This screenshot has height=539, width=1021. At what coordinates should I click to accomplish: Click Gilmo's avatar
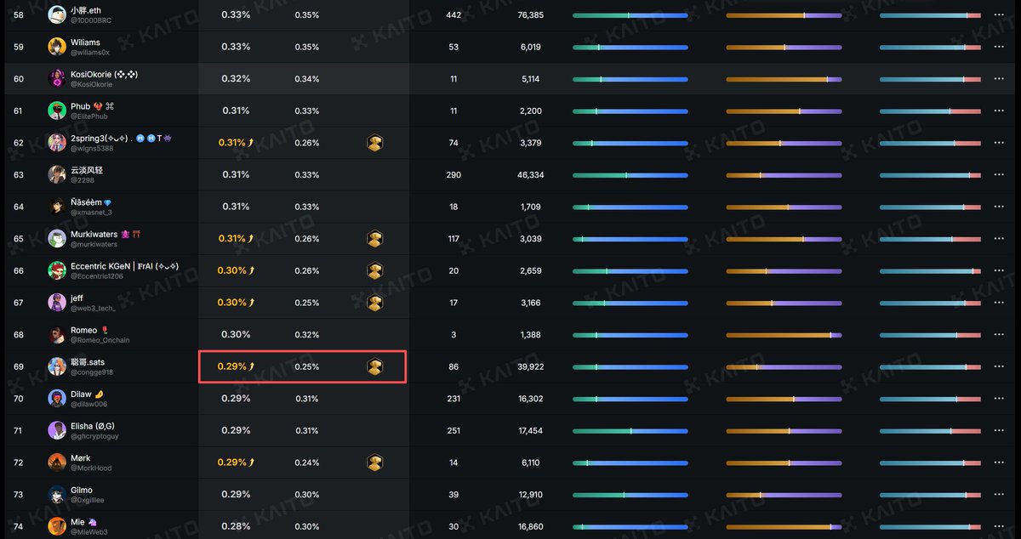point(57,494)
